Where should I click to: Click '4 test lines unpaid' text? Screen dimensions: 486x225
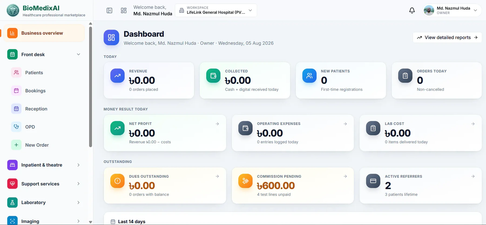(x=274, y=194)
